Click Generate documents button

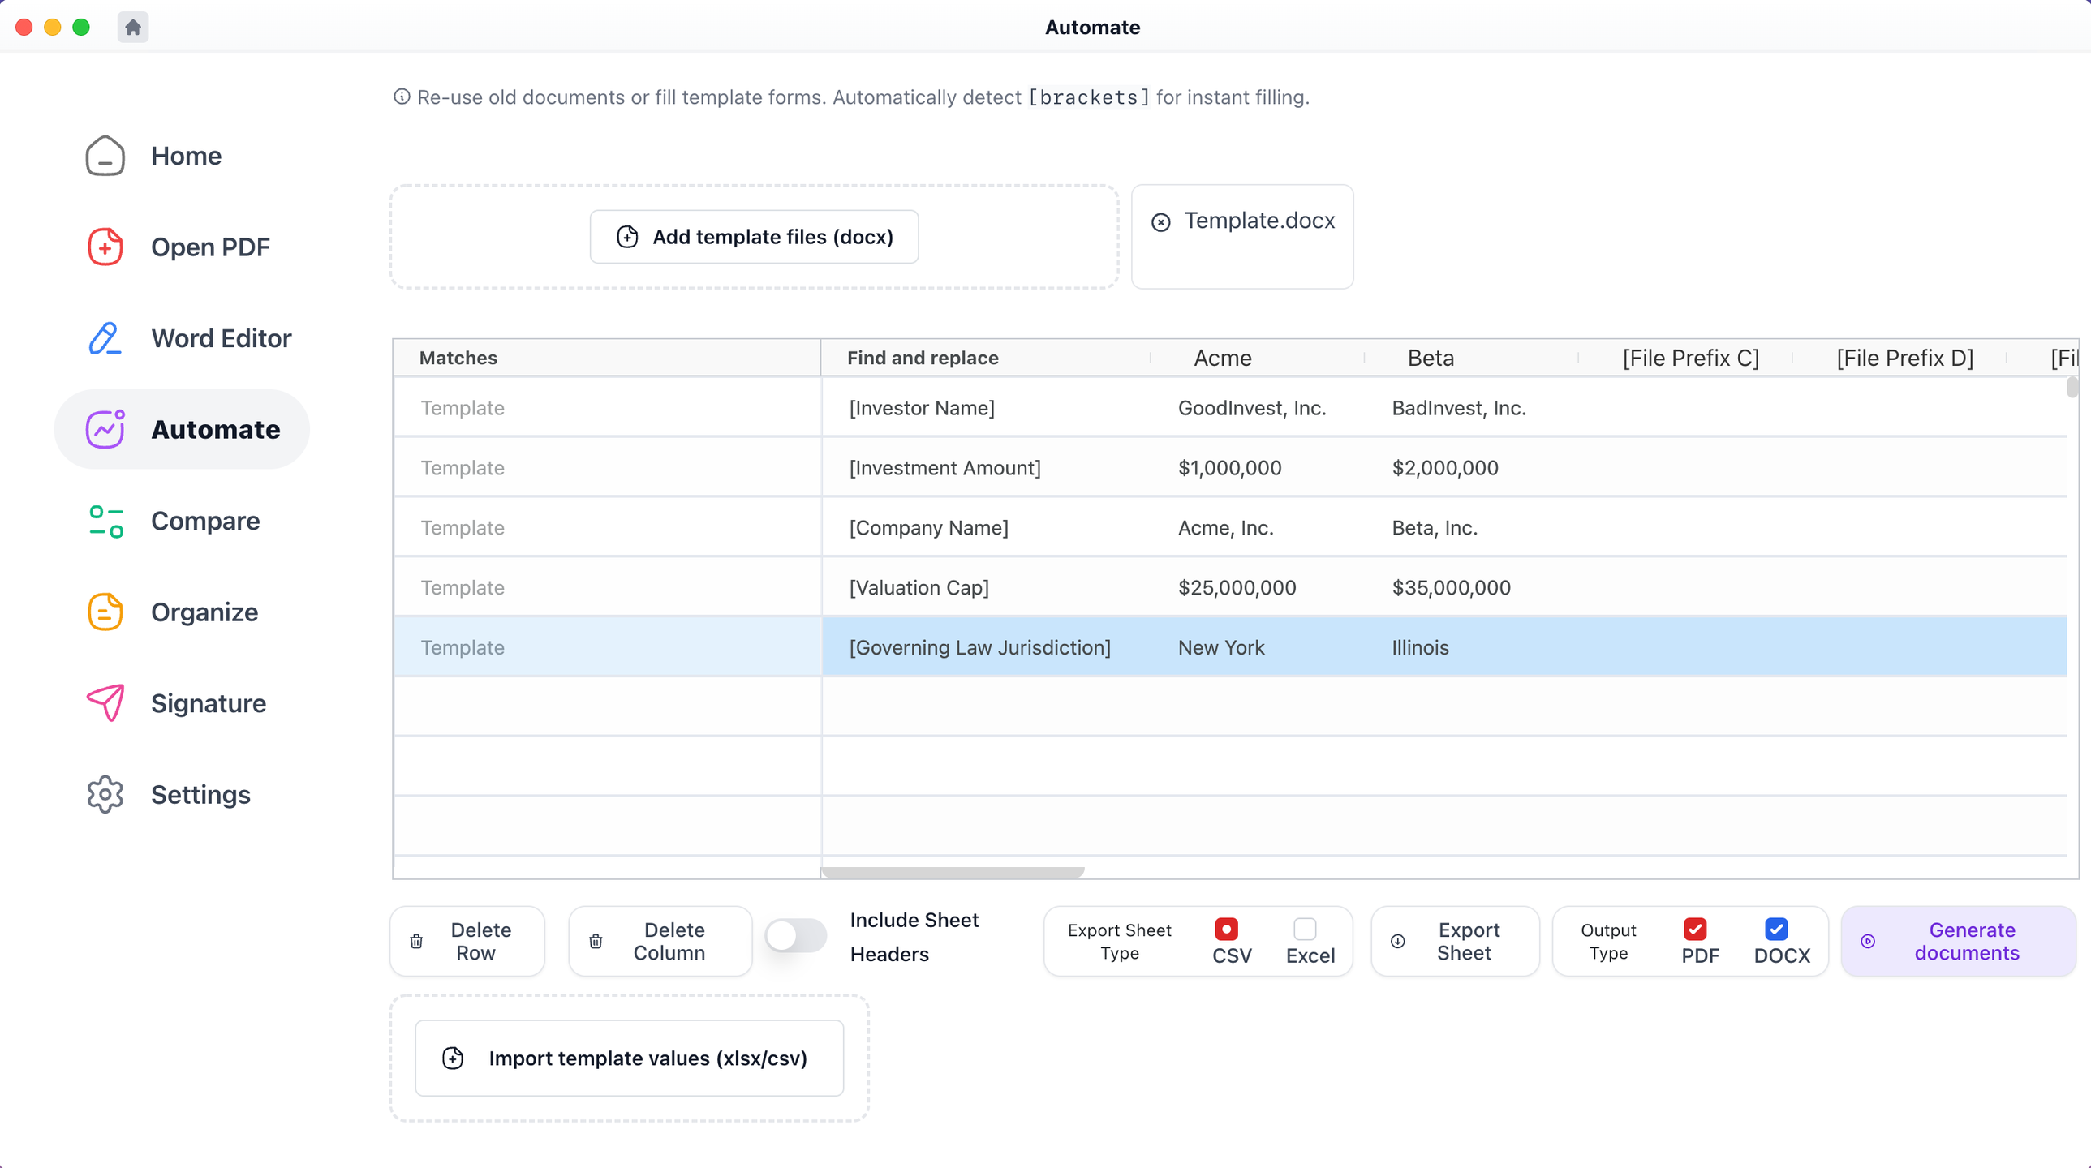(1958, 942)
